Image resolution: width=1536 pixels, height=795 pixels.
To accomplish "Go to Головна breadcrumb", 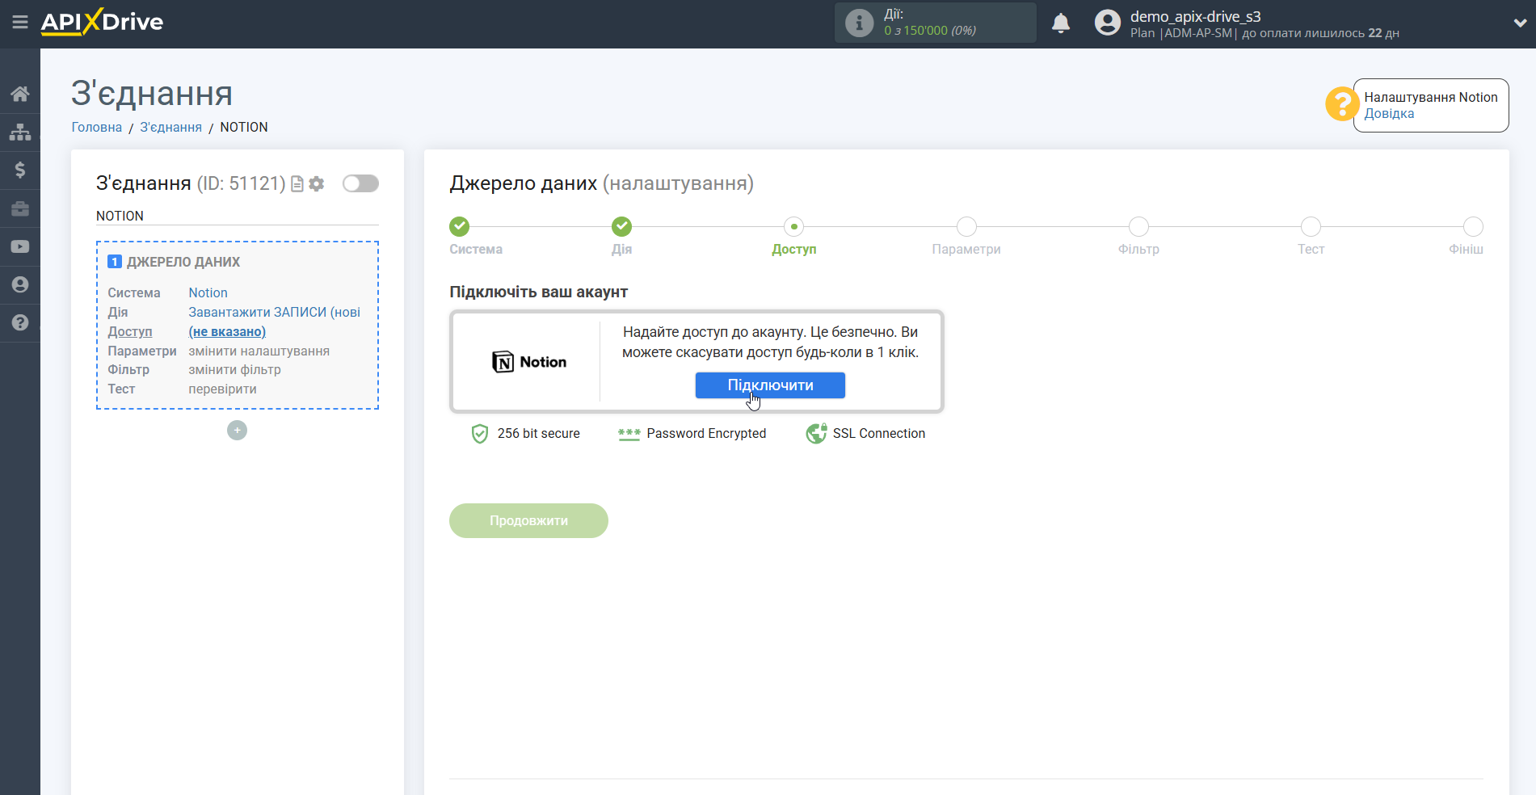I will click(x=97, y=128).
